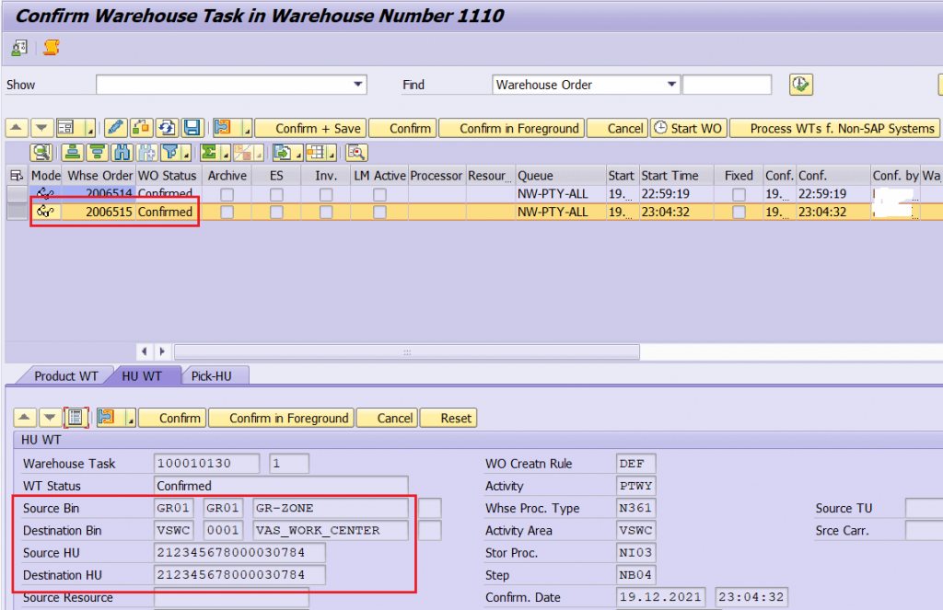Open the Show dropdown list
The width and height of the screenshot is (943, 610).
(x=358, y=85)
